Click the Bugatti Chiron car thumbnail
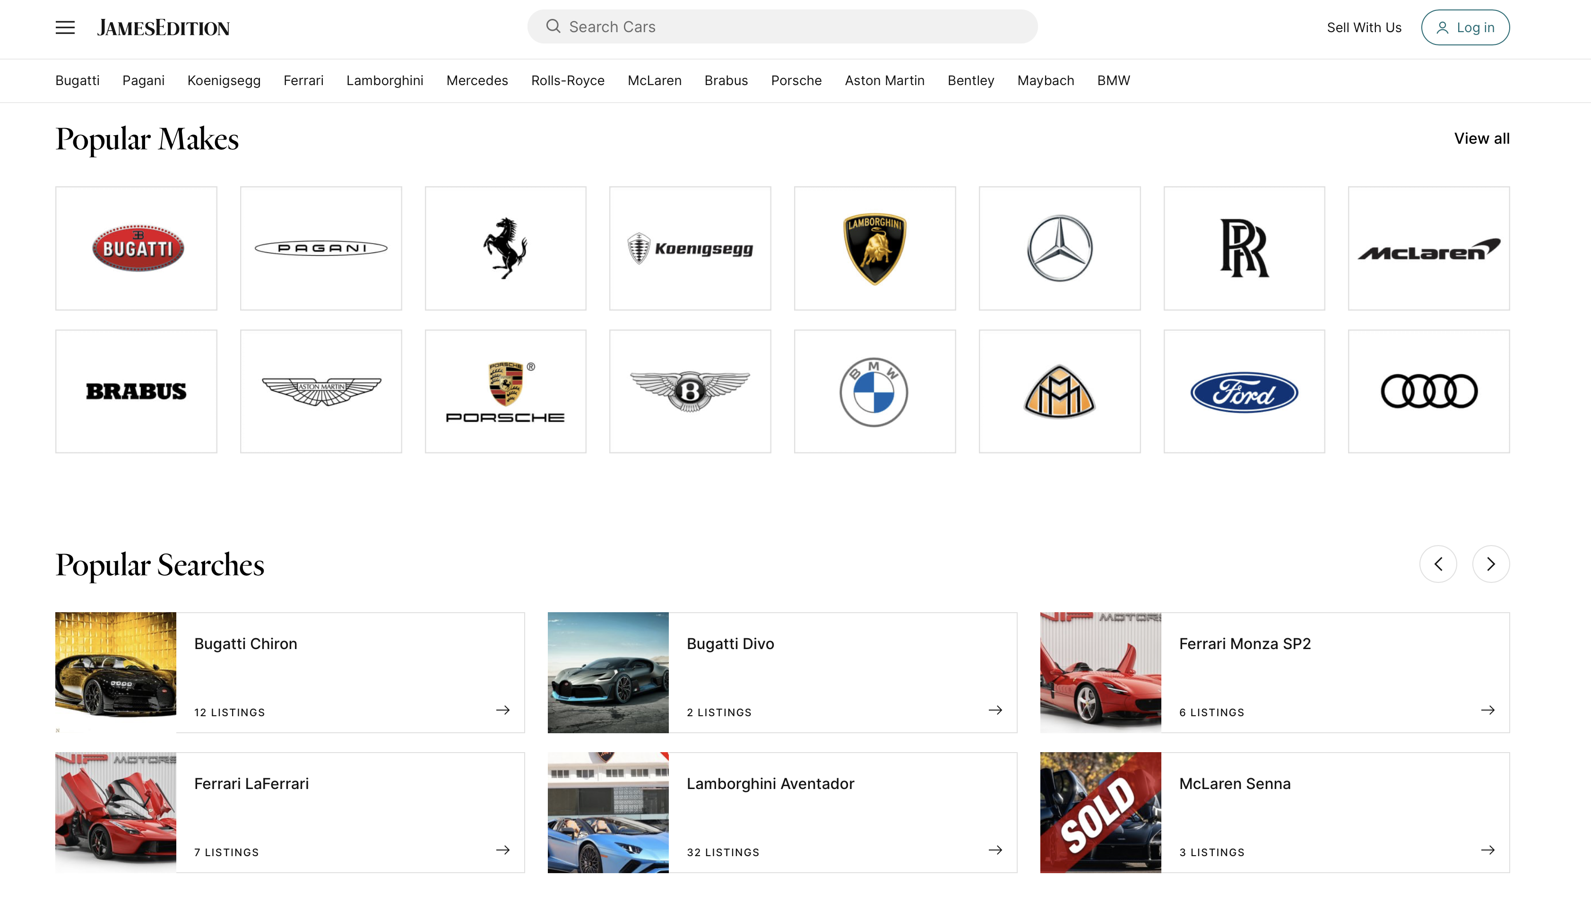Screen dimensions: 1591x902 click(x=116, y=673)
